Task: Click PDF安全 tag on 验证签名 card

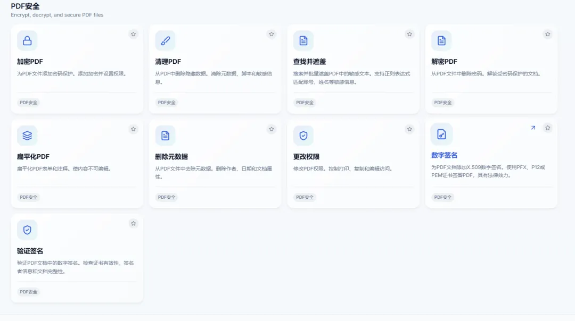Action: [29, 292]
